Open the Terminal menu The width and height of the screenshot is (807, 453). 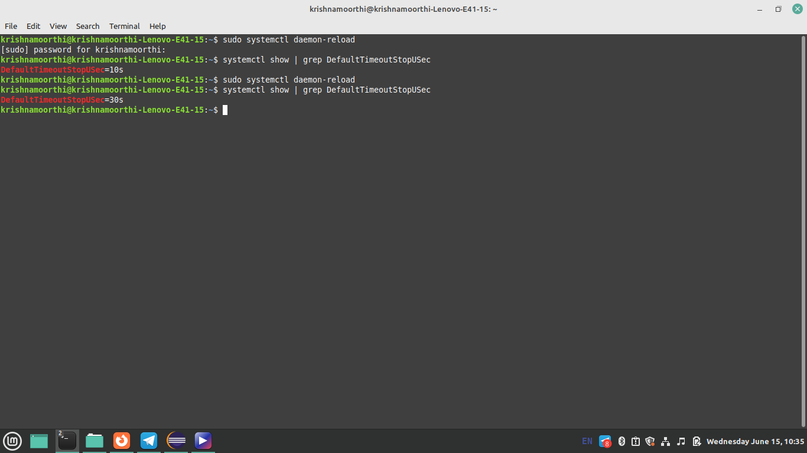[x=124, y=26]
